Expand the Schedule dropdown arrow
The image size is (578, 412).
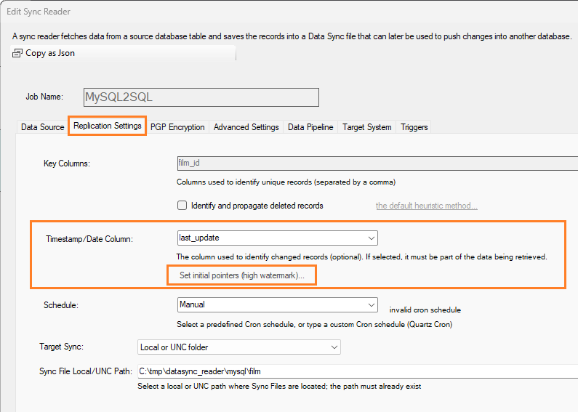(371, 304)
